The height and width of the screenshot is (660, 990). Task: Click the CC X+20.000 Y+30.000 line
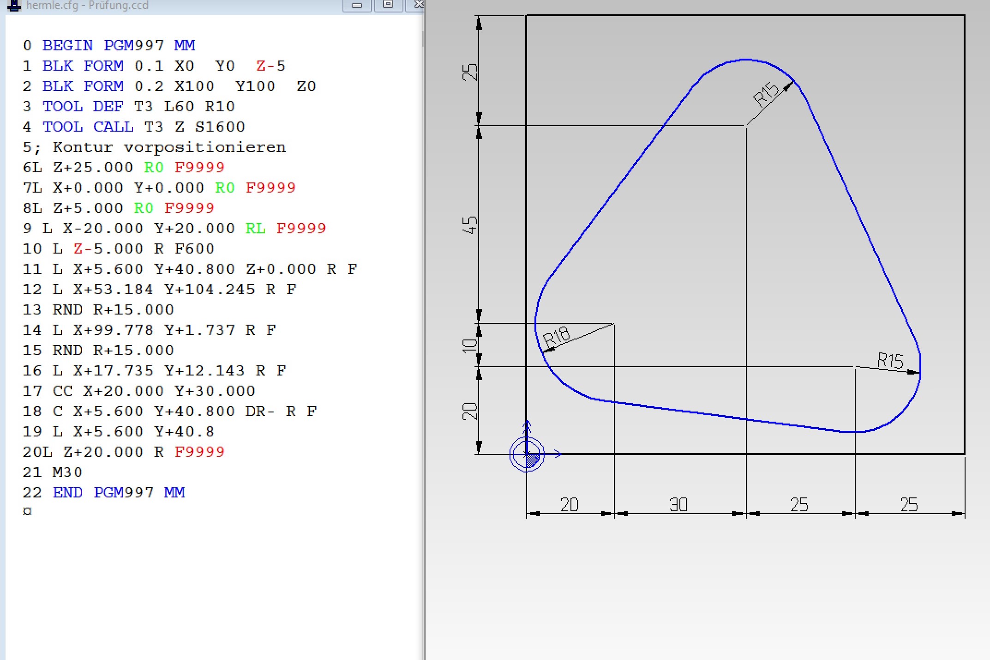138,391
